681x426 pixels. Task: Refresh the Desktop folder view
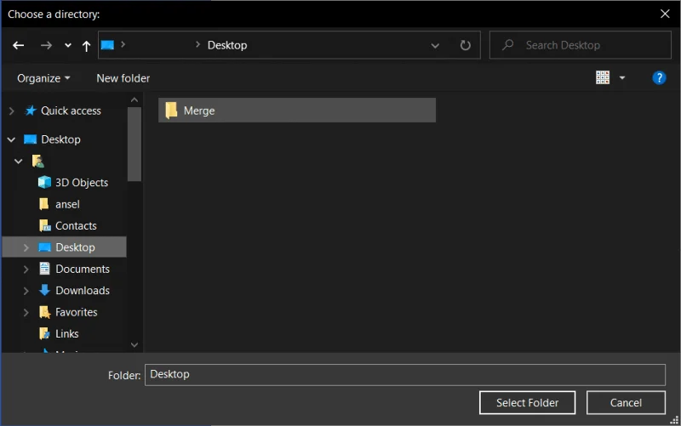(x=465, y=45)
